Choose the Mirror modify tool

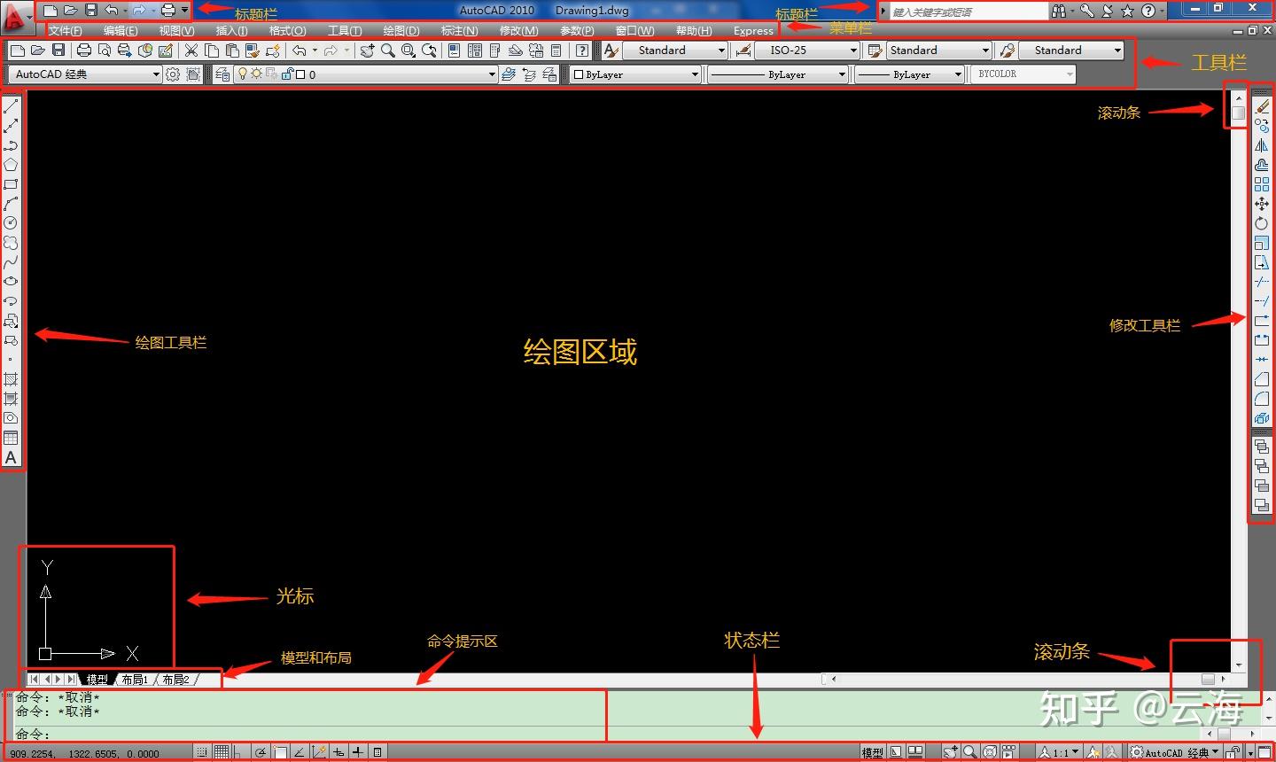1262,145
